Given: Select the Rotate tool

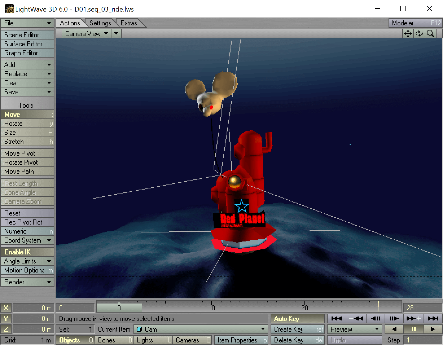Looking at the screenshot, I should (x=27, y=123).
